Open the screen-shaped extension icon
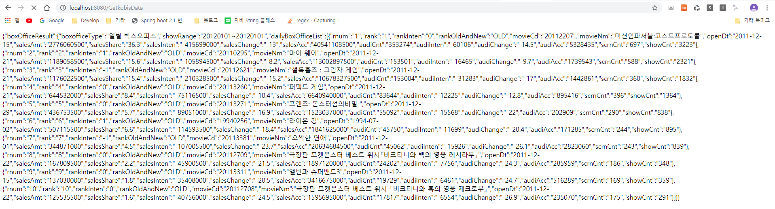The height and width of the screenshot is (209, 775). (x=671, y=8)
